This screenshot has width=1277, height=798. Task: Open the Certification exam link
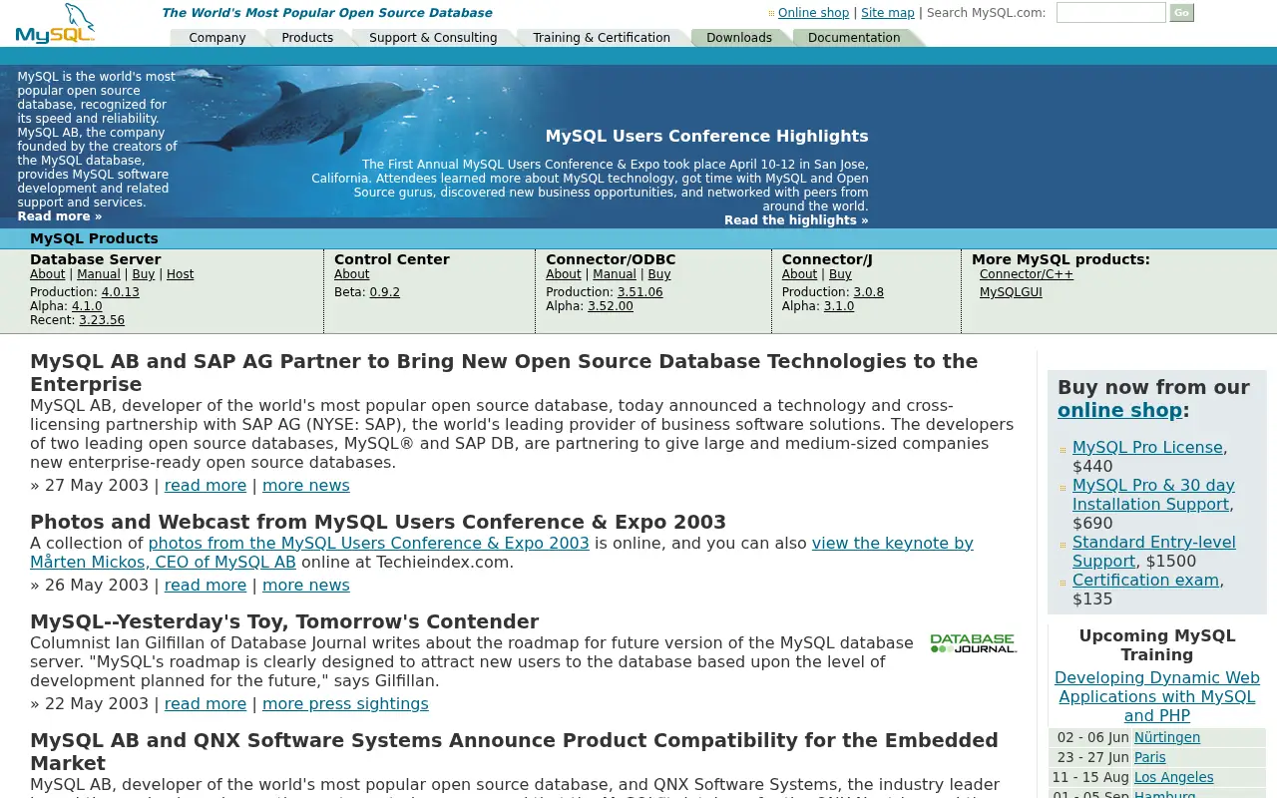click(x=1145, y=581)
